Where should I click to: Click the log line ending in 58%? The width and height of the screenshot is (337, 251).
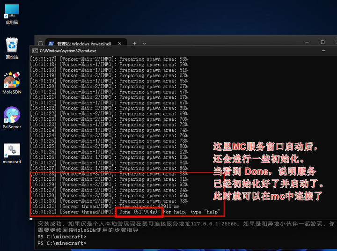[x=109, y=59]
